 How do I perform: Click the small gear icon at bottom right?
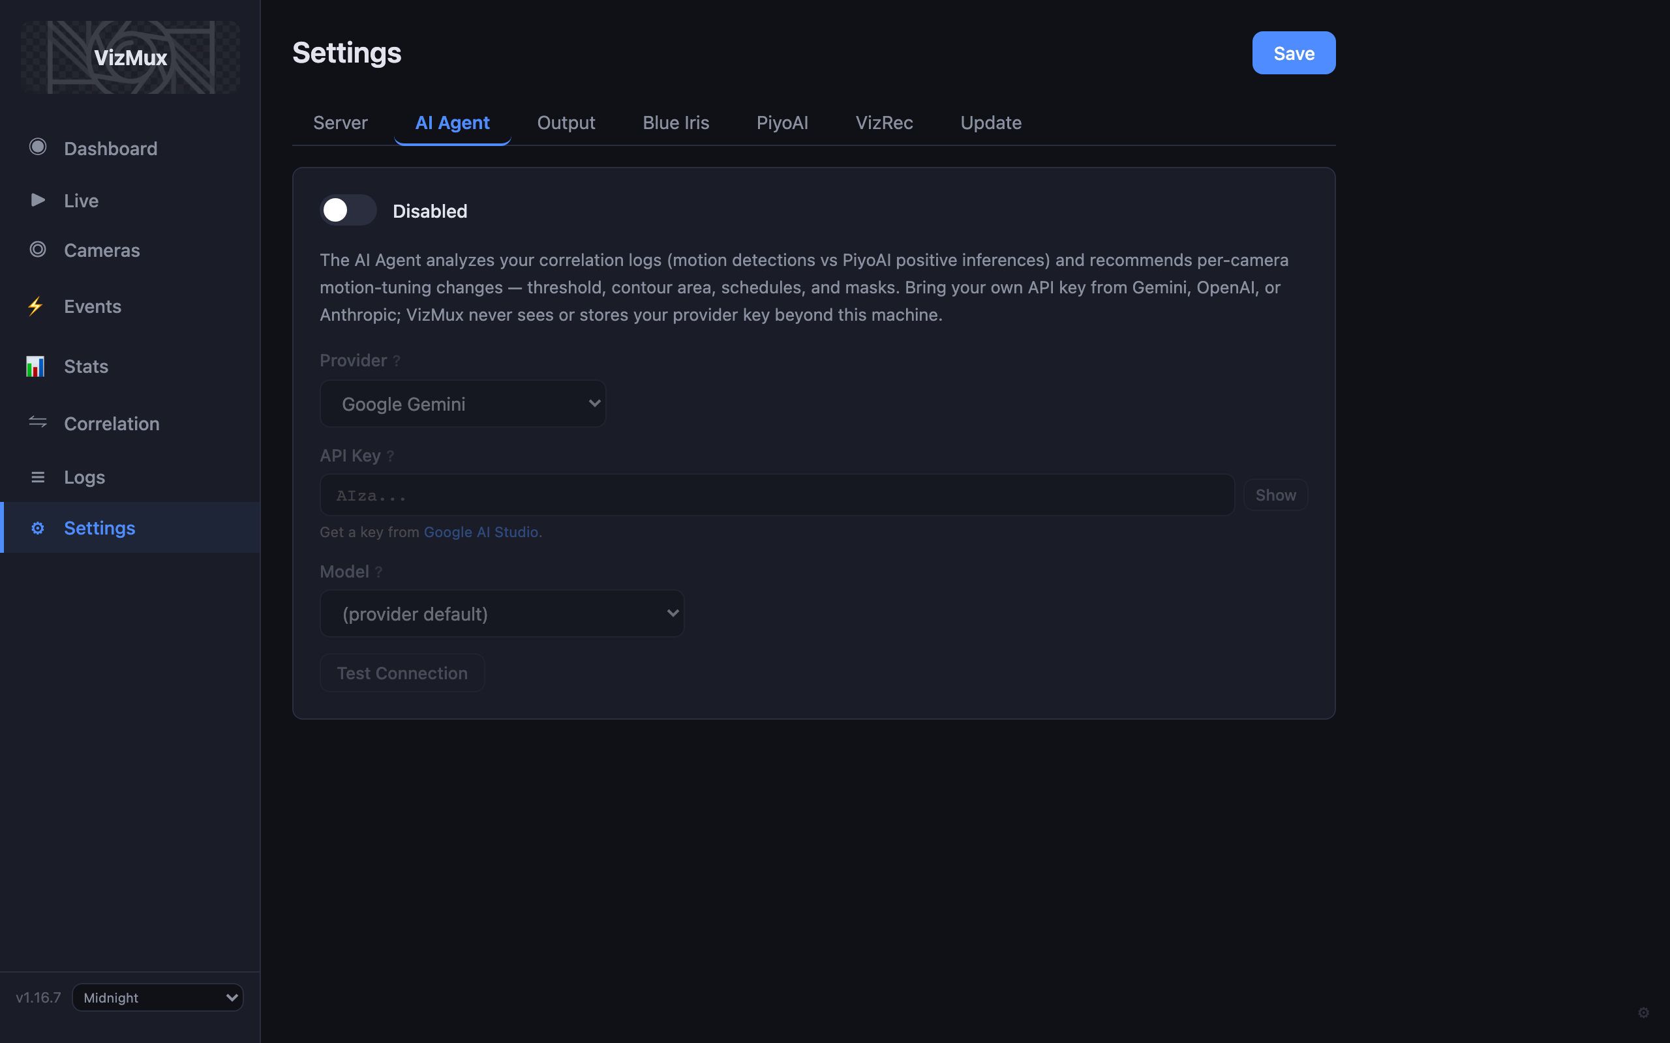click(1643, 1012)
